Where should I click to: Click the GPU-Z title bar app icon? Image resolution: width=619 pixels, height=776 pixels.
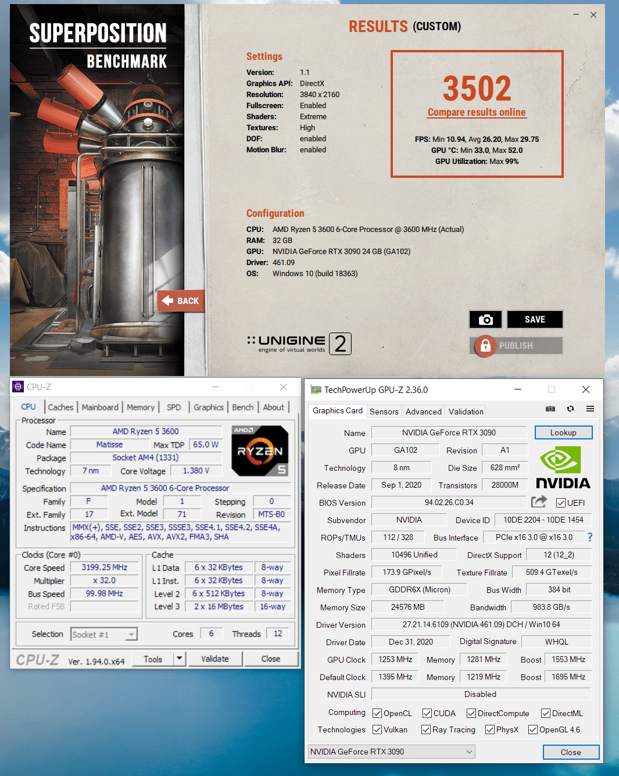316,389
